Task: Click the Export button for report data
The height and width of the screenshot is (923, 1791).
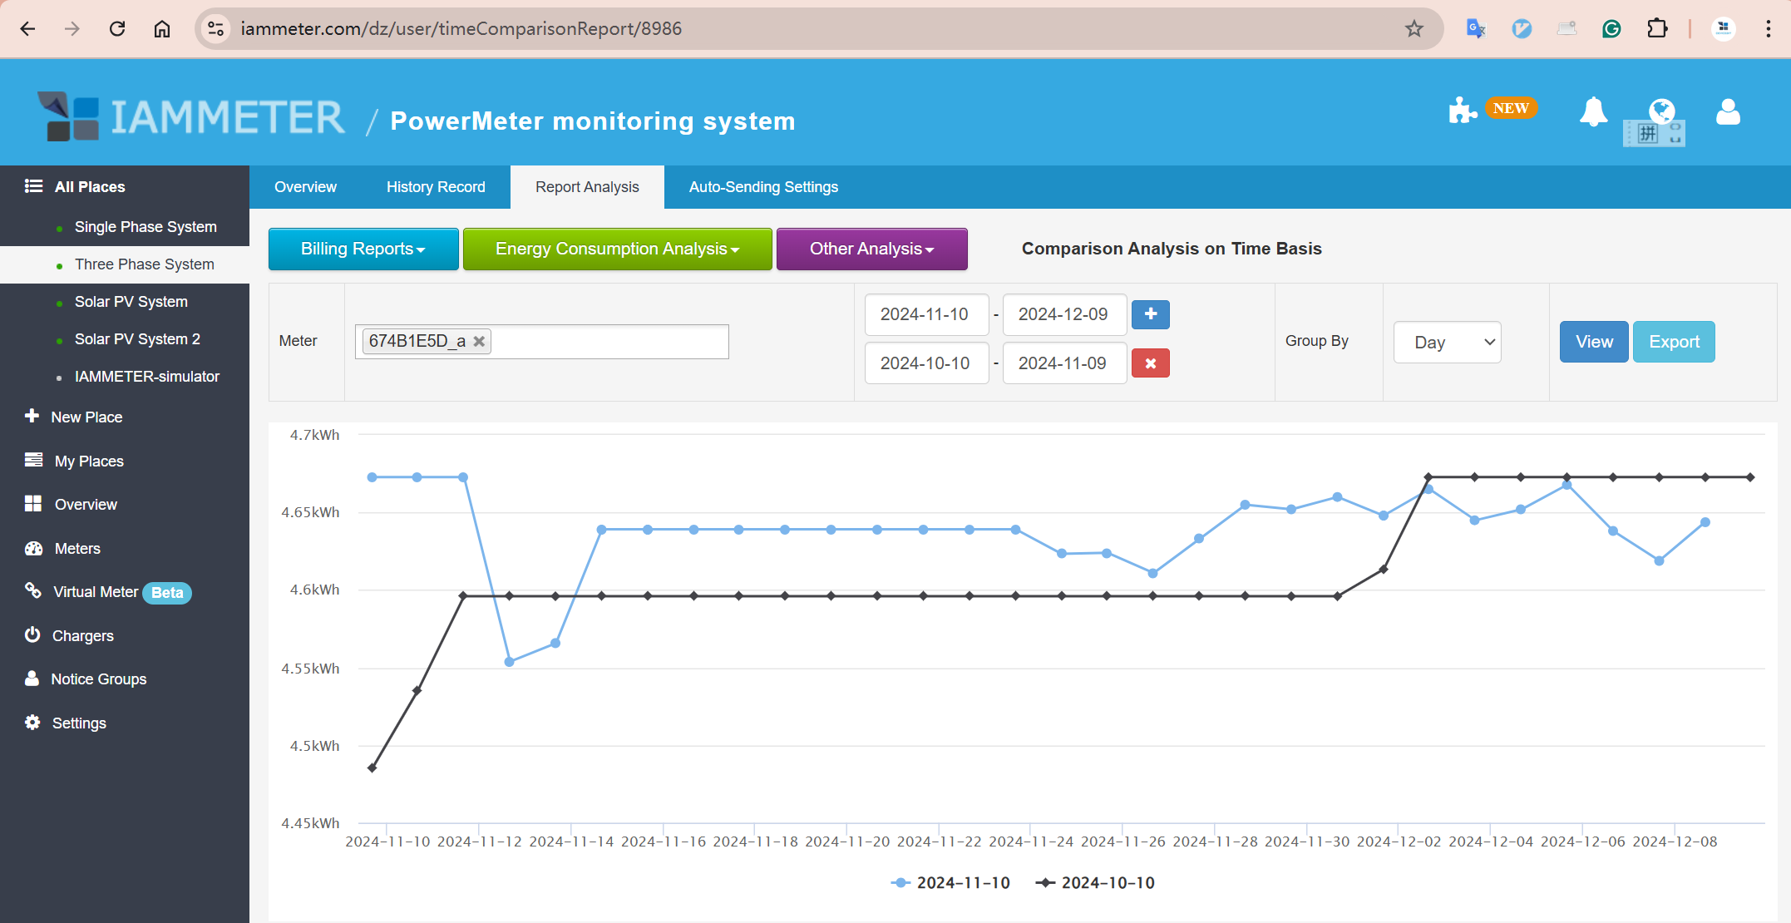Action: 1675,342
